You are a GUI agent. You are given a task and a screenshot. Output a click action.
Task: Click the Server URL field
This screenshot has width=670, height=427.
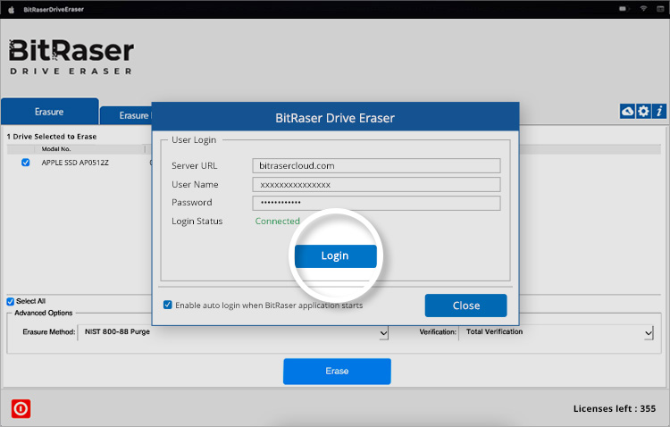pyautogui.click(x=376, y=166)
